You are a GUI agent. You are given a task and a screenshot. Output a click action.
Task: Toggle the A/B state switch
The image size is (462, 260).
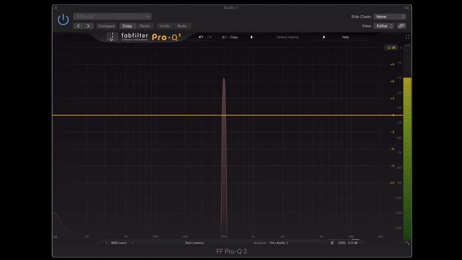click(x=225, y=37)
